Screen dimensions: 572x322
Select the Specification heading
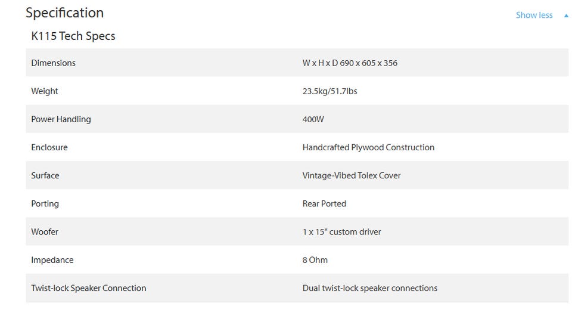[64, 13]
